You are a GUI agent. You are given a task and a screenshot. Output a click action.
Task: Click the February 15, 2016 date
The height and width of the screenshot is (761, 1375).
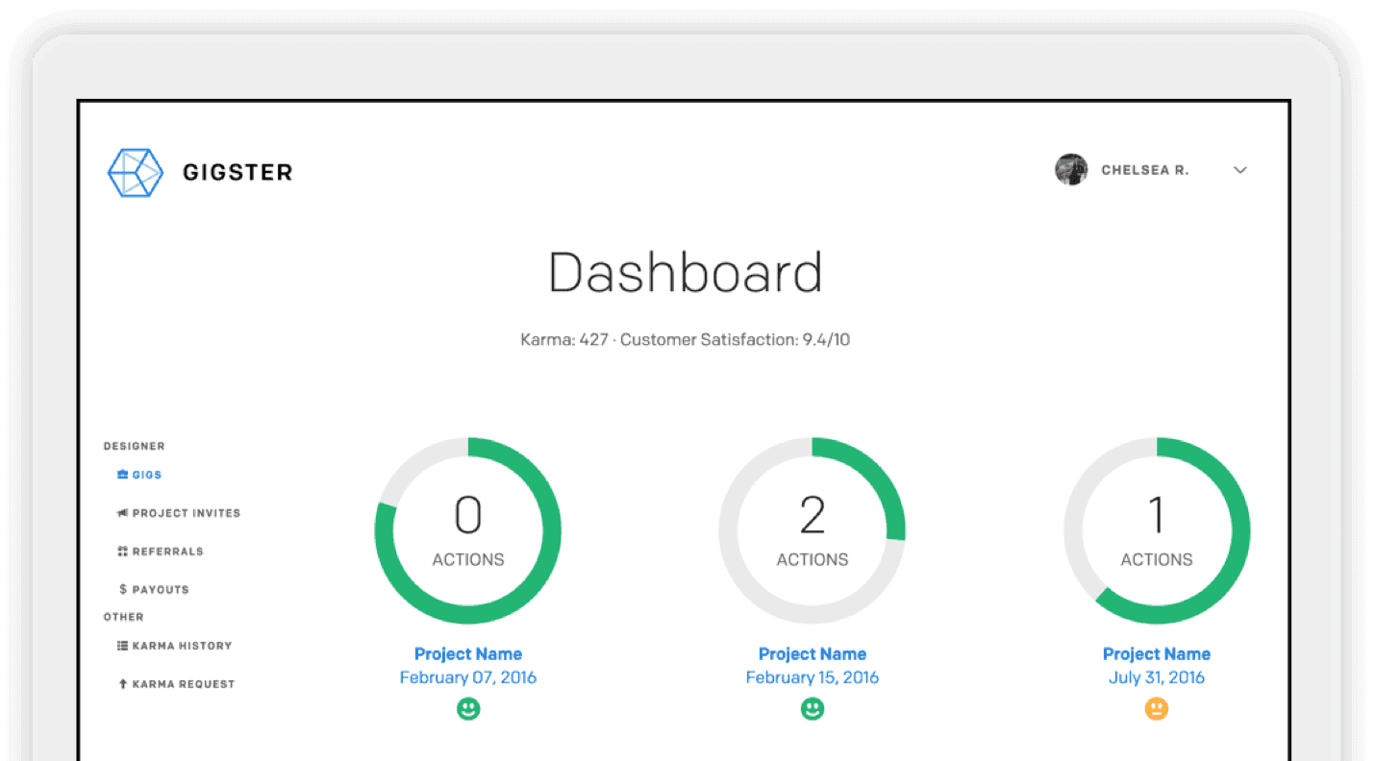pyautogui.click(x=812, y=677)
